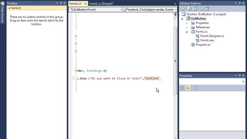This screenshot has width=247, height=139.
Task: Expand the References node in Solution Explorer
Action: [x=187, y=27]
